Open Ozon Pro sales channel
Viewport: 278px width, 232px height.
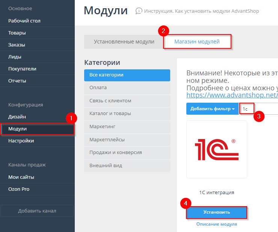(19, 189)
